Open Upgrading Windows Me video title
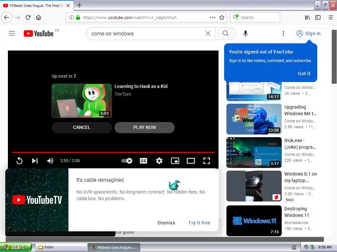The height and width of the screenshot is (252, 337). [x=300, y=110]
